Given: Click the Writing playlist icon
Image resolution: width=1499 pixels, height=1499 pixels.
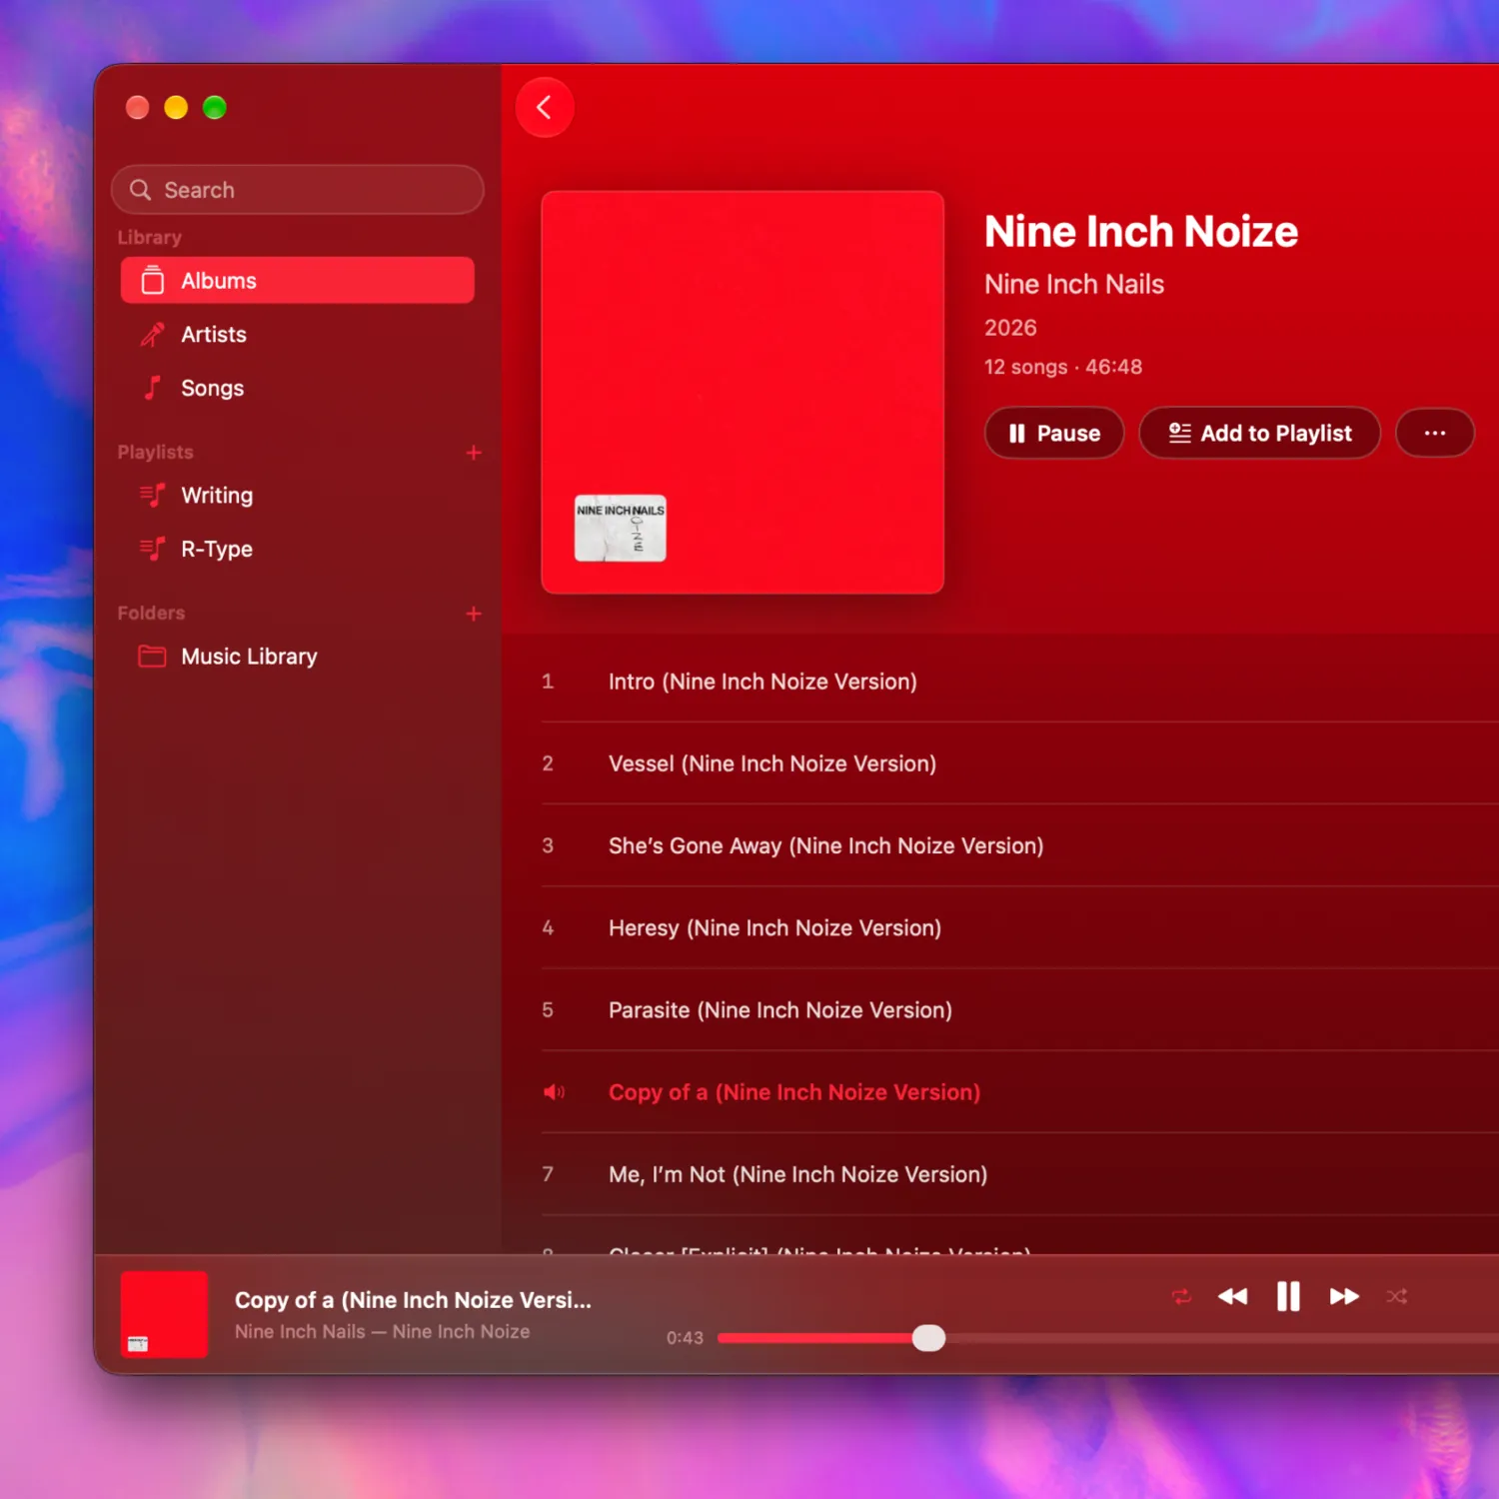Looking at the screenshot, I should point(153,496).
